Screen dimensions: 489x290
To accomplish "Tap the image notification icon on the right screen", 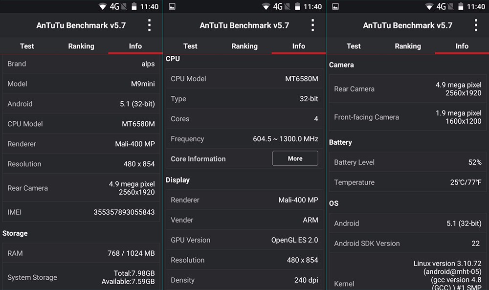I will [x=335, y=6].
